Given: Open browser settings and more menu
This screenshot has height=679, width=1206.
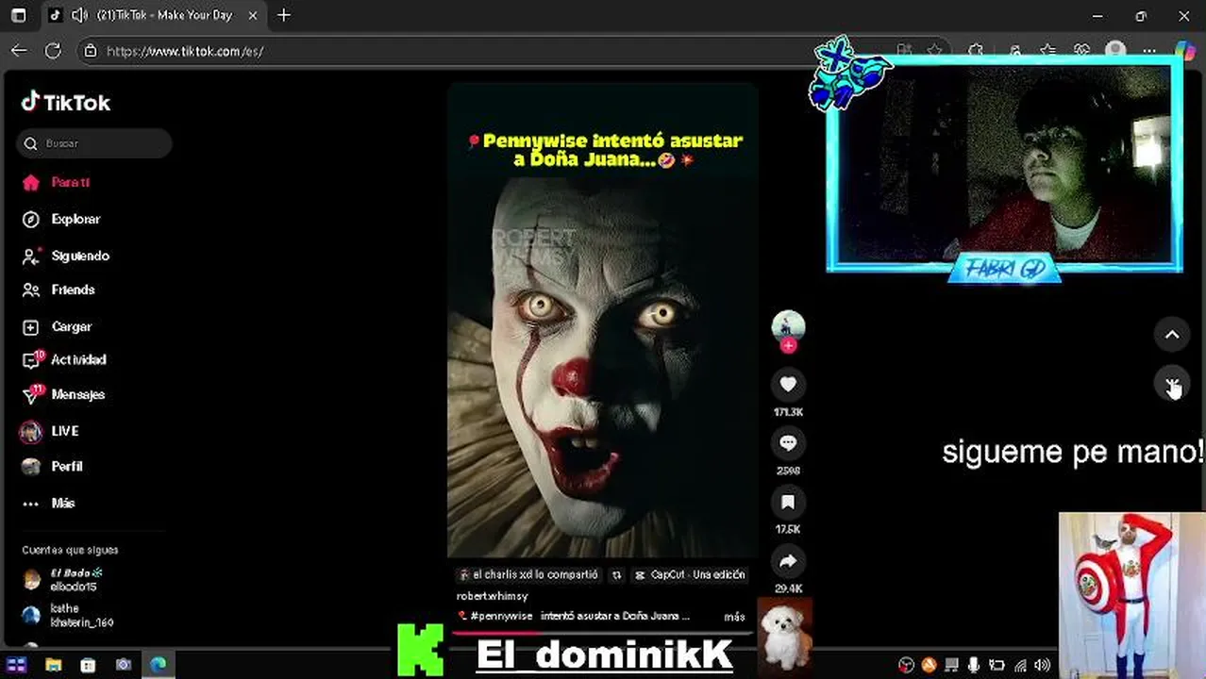Looking at the screenshot, I should pyautogui.click(x=1148, y=51).
